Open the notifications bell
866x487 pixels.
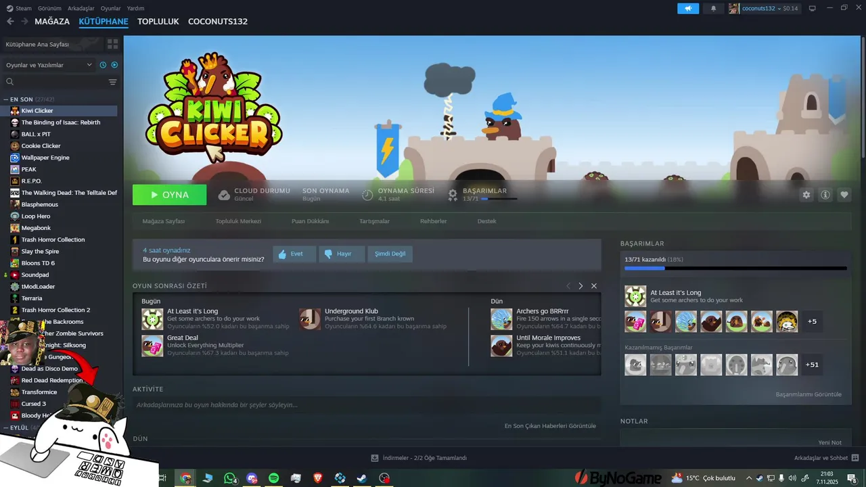[x=713, y=8]
